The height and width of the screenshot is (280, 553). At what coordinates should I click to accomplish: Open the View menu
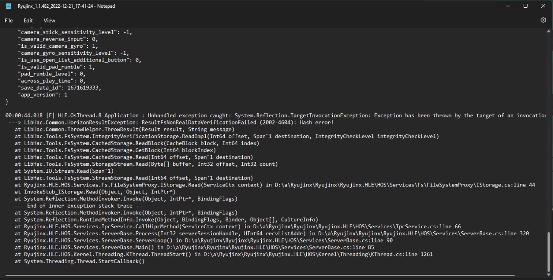[49, 20]
